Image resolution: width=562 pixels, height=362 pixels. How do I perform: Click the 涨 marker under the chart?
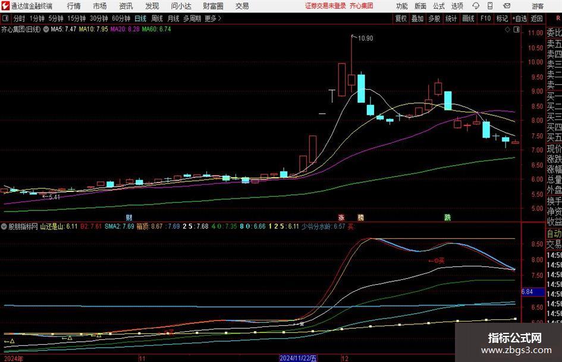pyautogui.click(x=341, y=217)
